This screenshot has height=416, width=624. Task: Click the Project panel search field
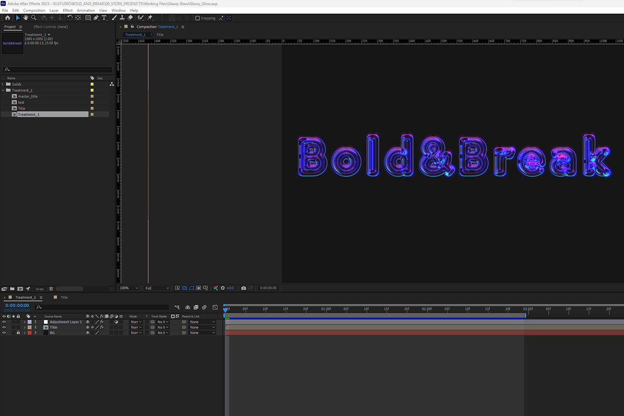57,70
